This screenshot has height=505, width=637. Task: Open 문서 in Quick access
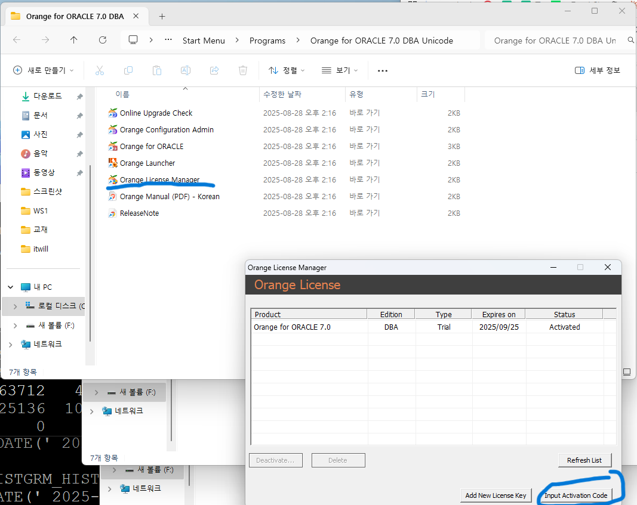click(x=35, y=115)
